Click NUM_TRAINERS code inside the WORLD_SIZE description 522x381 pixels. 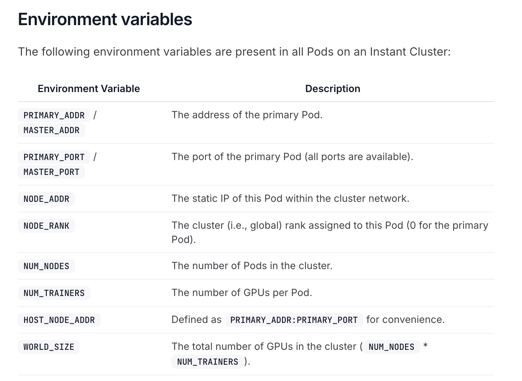coord(207,362)
